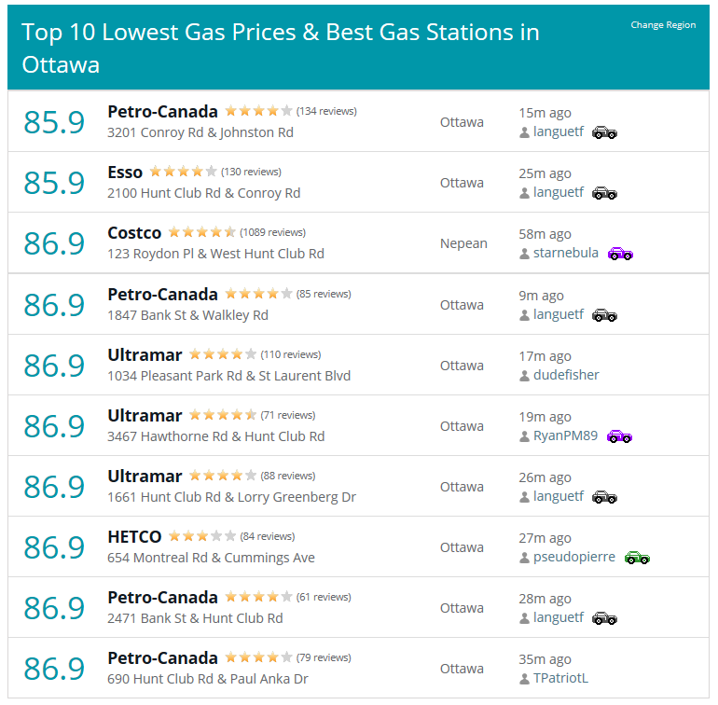This screenshot has width=718, height=705.
Task: Click the address 690 Hunt Club Rd & Paul Anka Dr
Action: tap(207, 679)
